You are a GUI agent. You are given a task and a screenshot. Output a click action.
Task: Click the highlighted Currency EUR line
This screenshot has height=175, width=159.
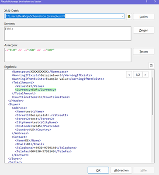point(35,90)
